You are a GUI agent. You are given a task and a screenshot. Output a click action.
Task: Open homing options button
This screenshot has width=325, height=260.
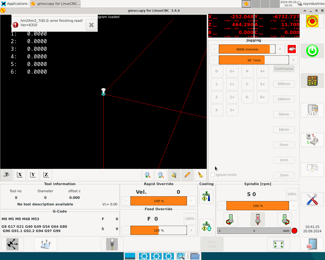click(x=12, y=244)
